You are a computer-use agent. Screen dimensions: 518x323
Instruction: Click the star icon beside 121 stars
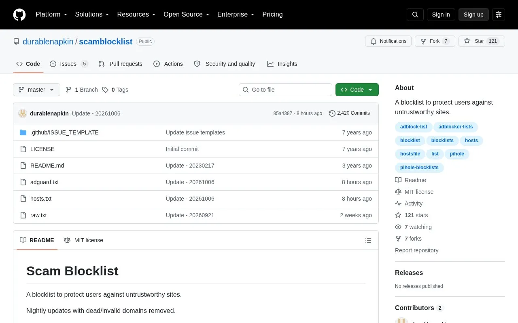coord(398,215)
